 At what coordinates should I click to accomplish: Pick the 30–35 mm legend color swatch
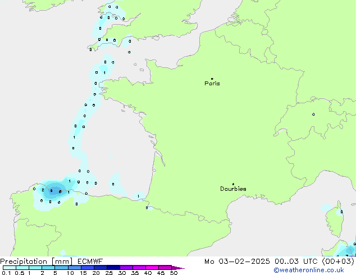coord(126,268)
